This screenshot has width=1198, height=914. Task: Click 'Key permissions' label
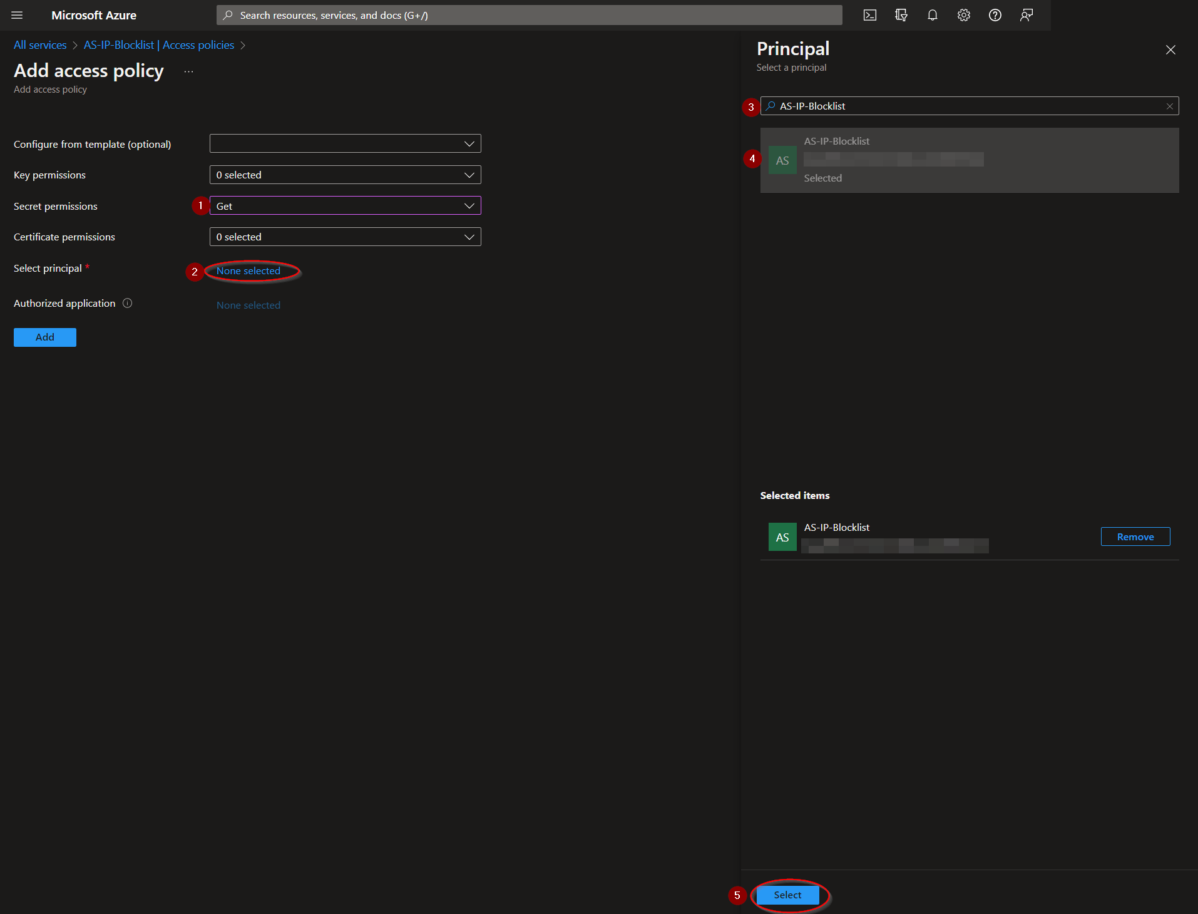[x=49, y=175]
